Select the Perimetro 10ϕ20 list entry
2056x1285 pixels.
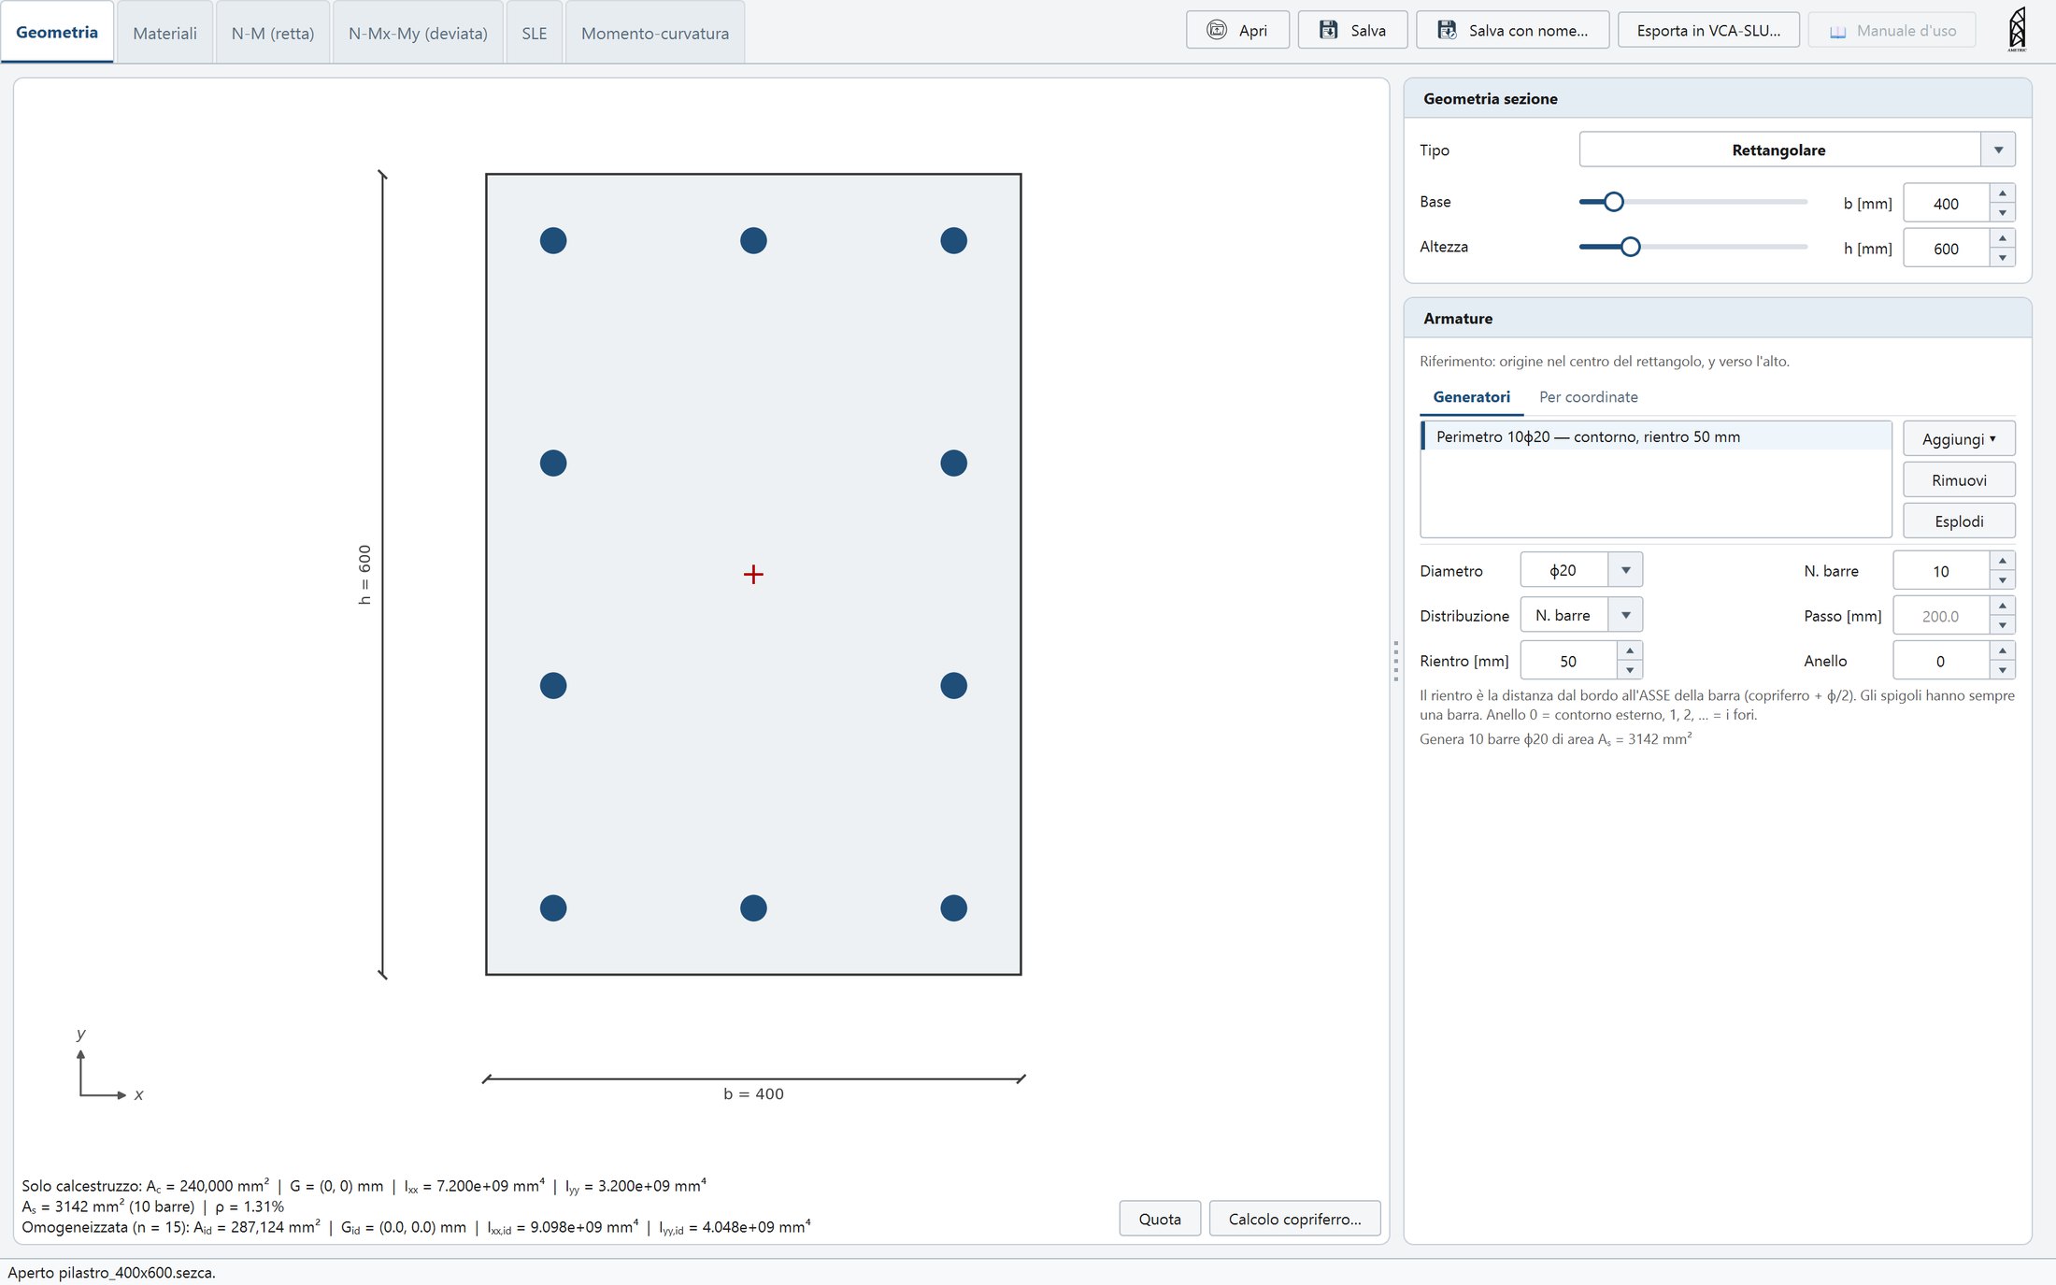(1655, 436)
